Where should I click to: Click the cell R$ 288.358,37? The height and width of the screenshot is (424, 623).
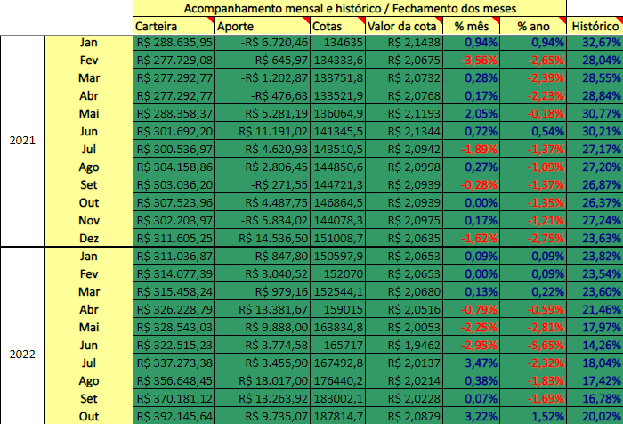pyautogui.click(x=174, y=114)
